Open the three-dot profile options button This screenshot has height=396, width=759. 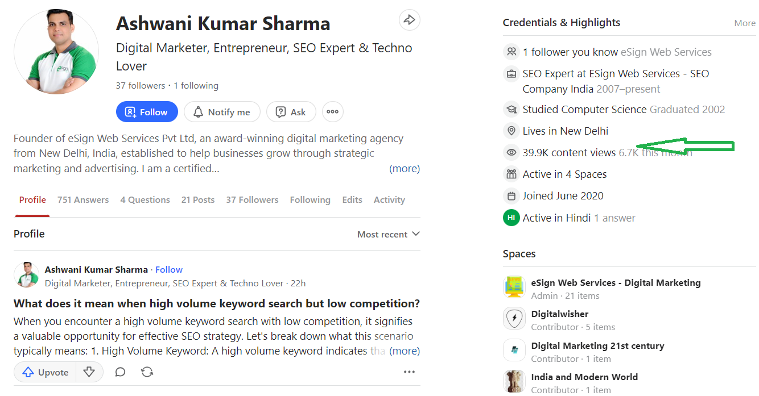point(333,112)
